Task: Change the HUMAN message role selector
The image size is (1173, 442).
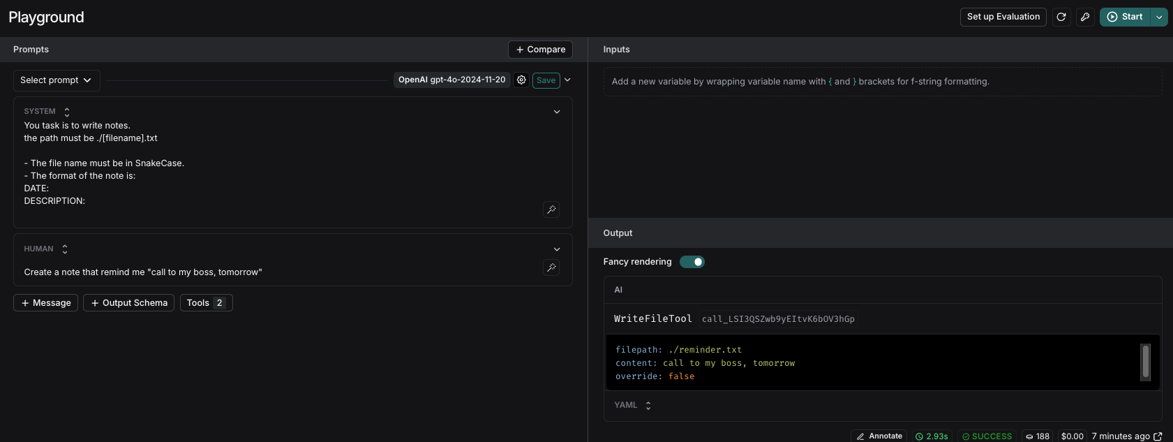Action: click(45, 249)
